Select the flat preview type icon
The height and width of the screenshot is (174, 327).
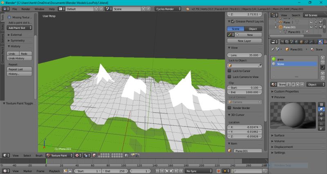pyautogui.click(x=321, y=104)
